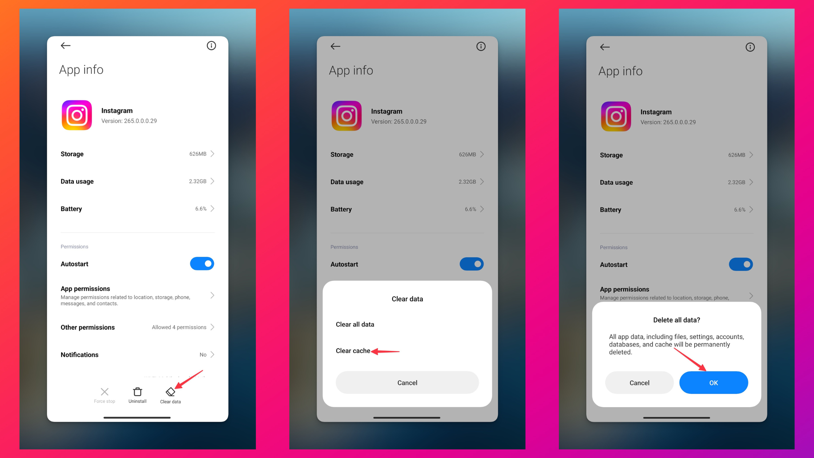Toggle the Autostart switch on
The height and width of the screenshot is (458, 814).
(x=203, y=263)
